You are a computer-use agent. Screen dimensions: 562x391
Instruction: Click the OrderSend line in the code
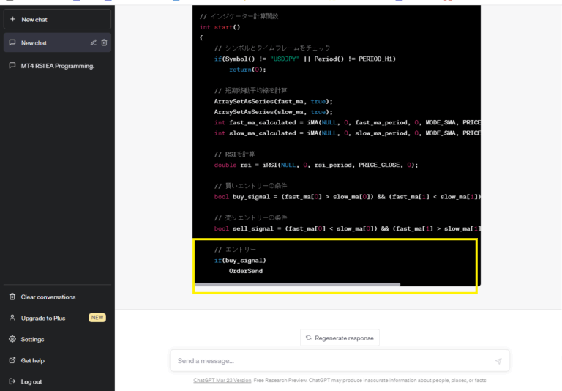click(245, 271)
